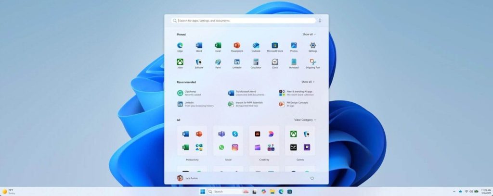Launch Twitch from the Games folder

click(307, 147)
